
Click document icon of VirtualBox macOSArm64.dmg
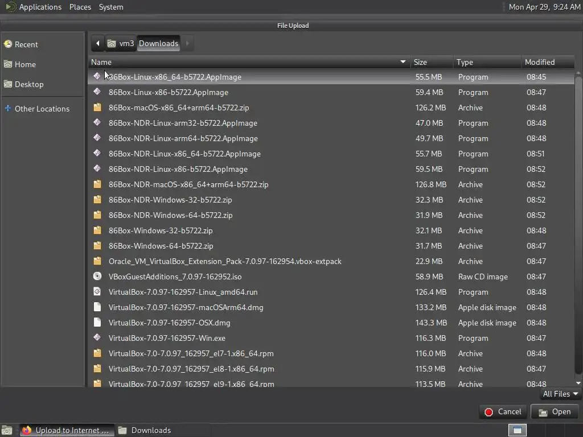(x=97, y=307)
